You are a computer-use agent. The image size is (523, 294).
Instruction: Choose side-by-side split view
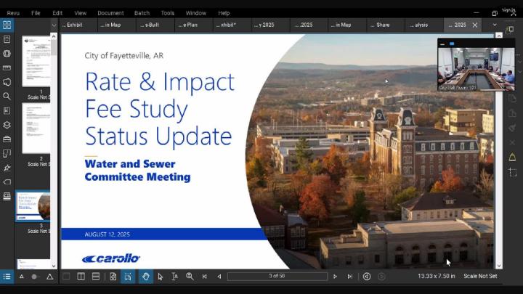pyautogui.click(x=81, y=277)
